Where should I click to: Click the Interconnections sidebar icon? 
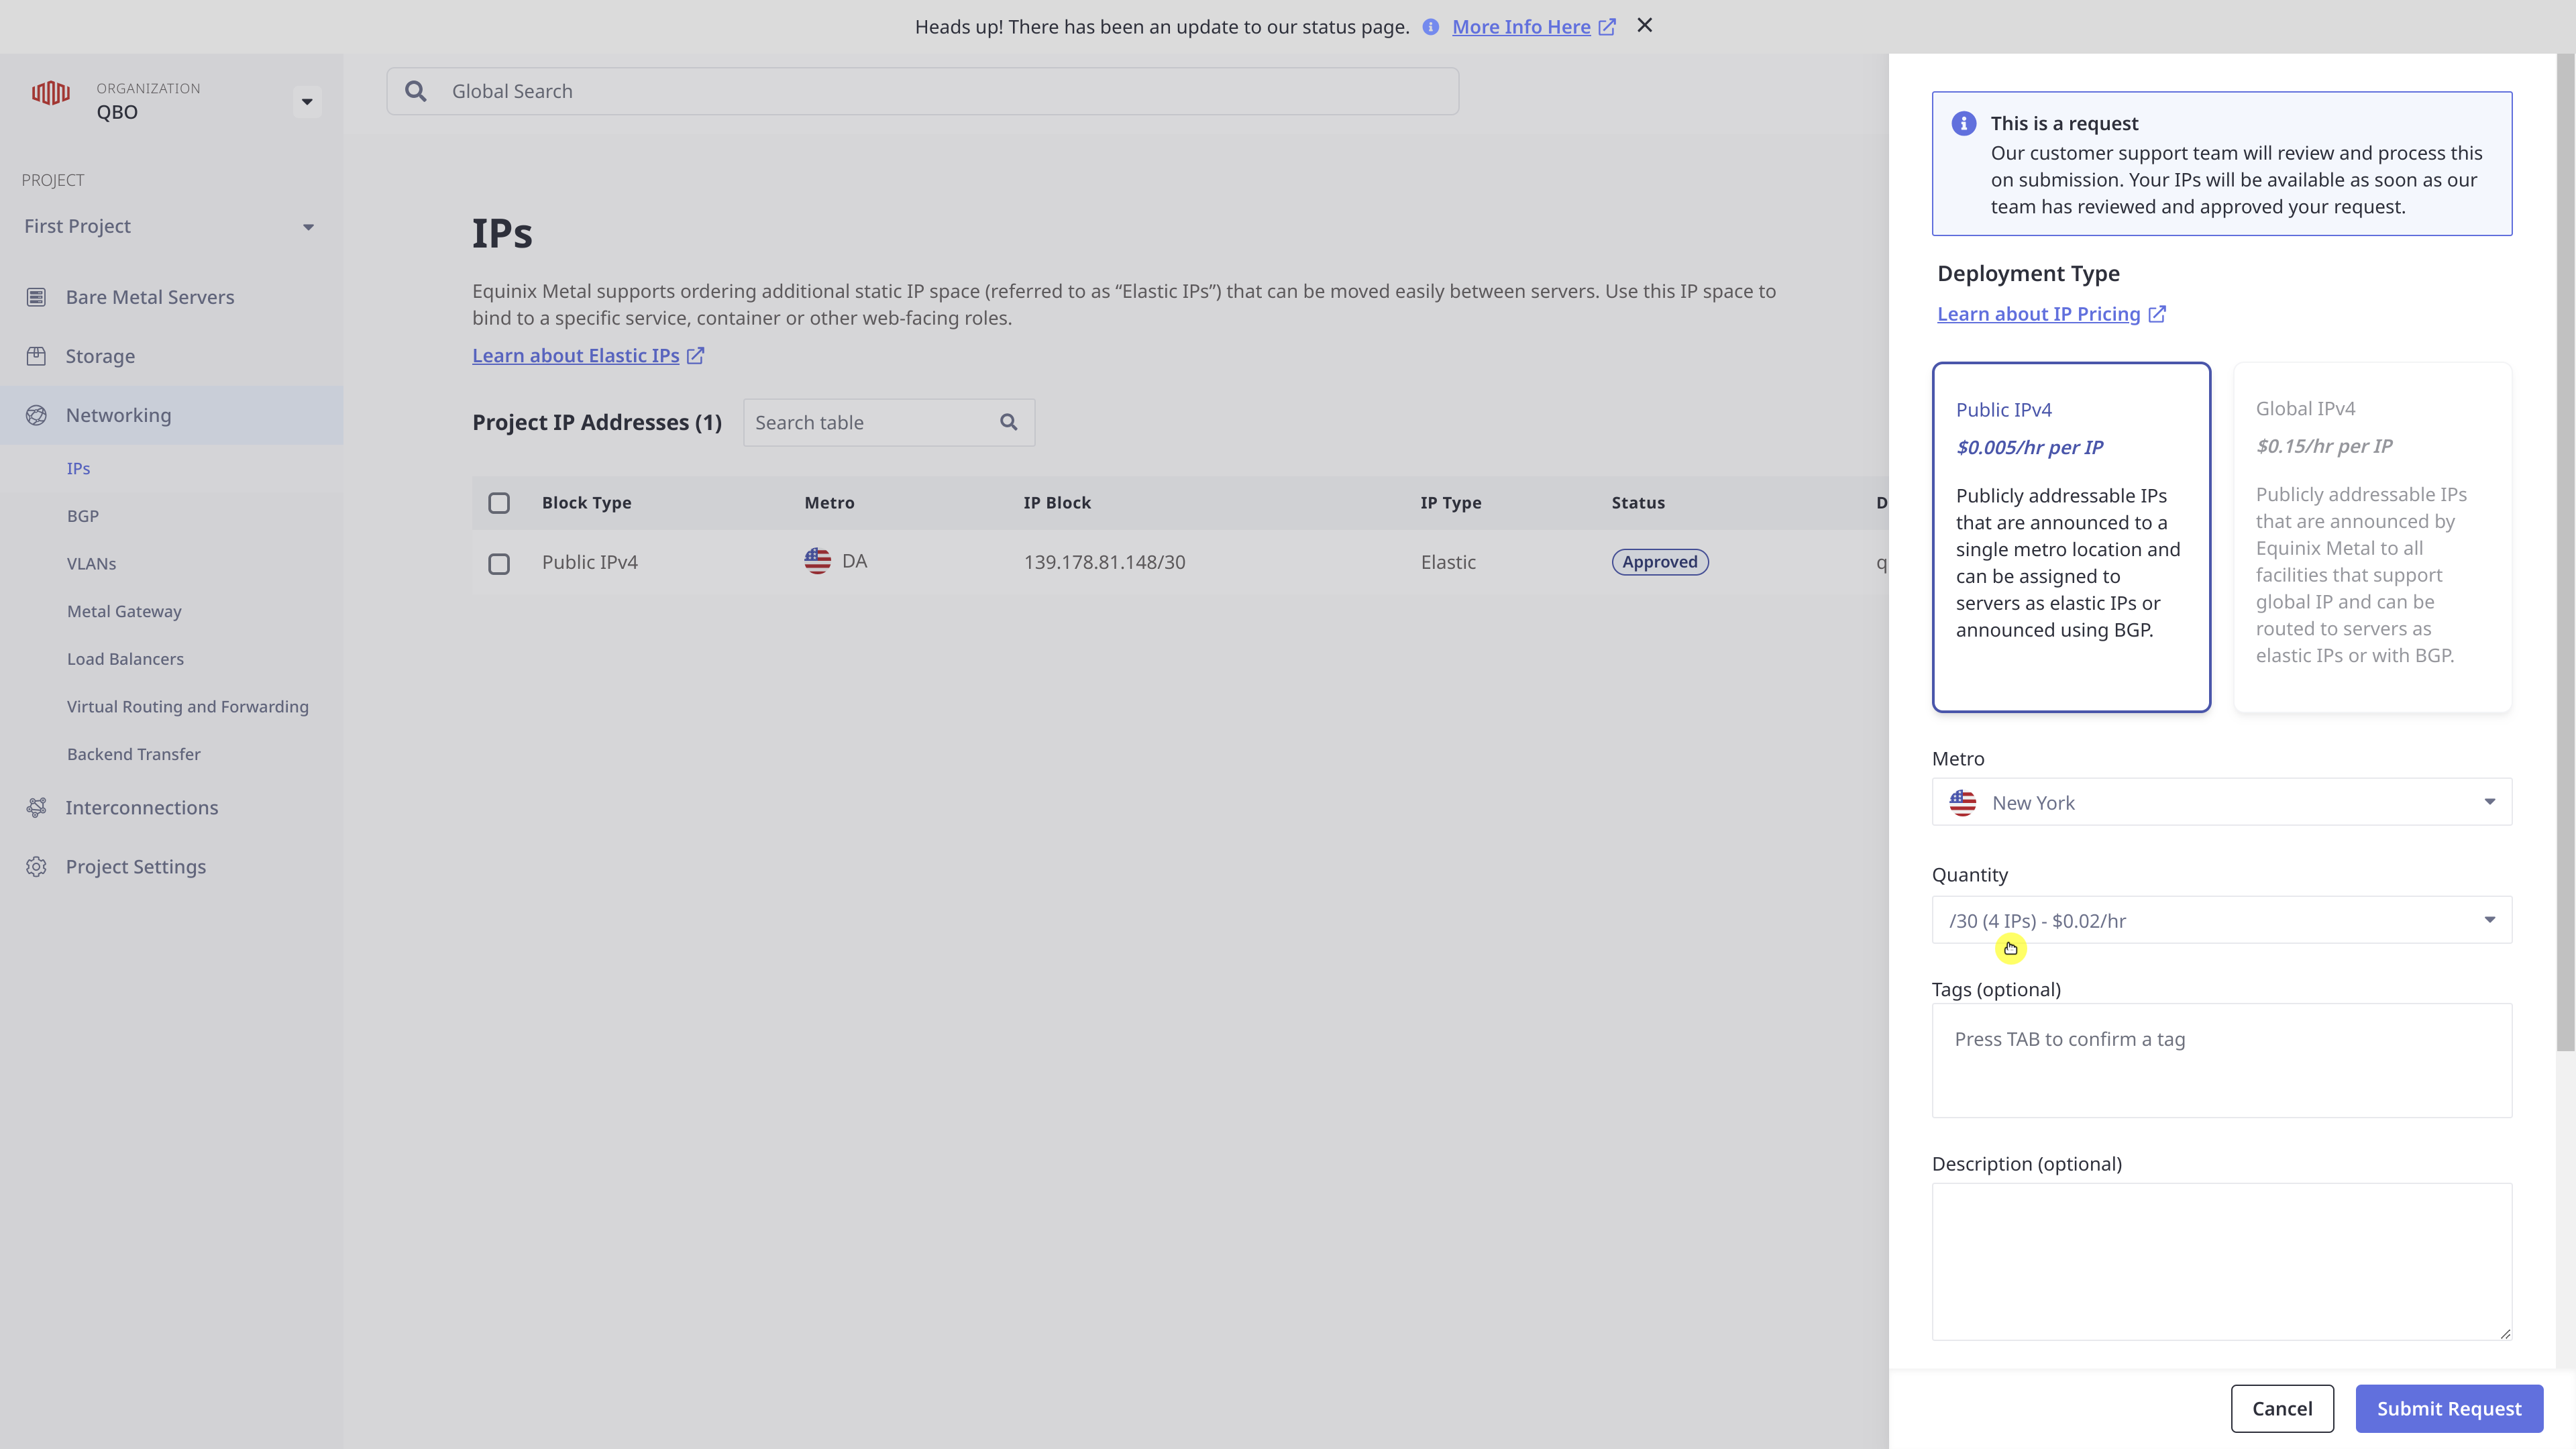[36, 807]
